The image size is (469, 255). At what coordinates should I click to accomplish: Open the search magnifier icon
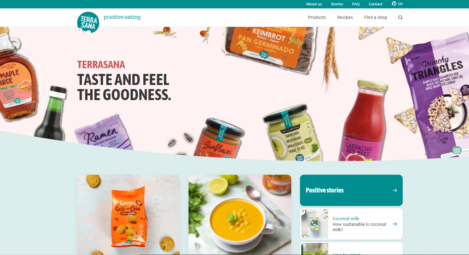[x=400, y=17]
